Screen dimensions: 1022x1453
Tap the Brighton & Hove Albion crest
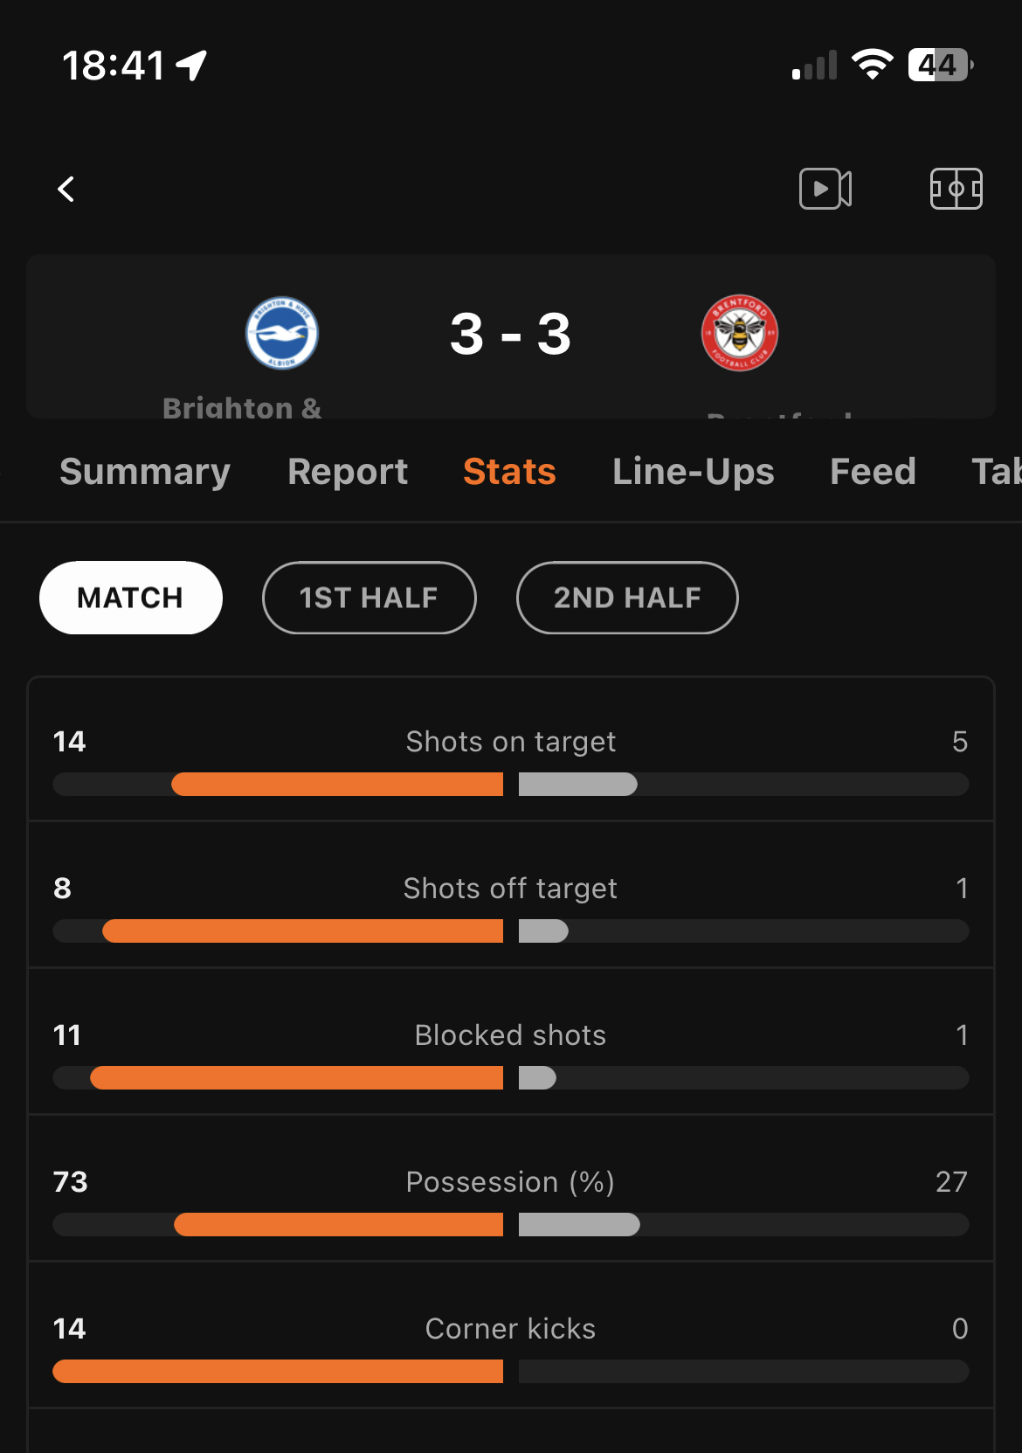coord(282,333)
